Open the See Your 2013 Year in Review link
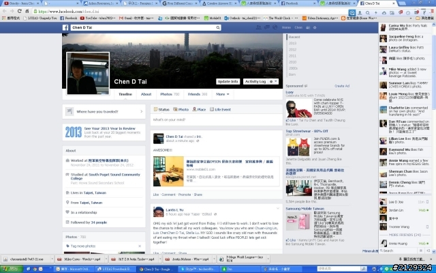436x273 pixels. [110, 128]
